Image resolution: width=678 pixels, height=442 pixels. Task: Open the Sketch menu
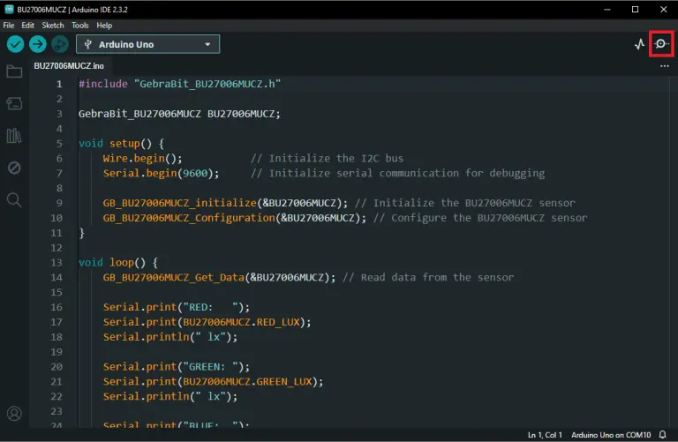53,26
